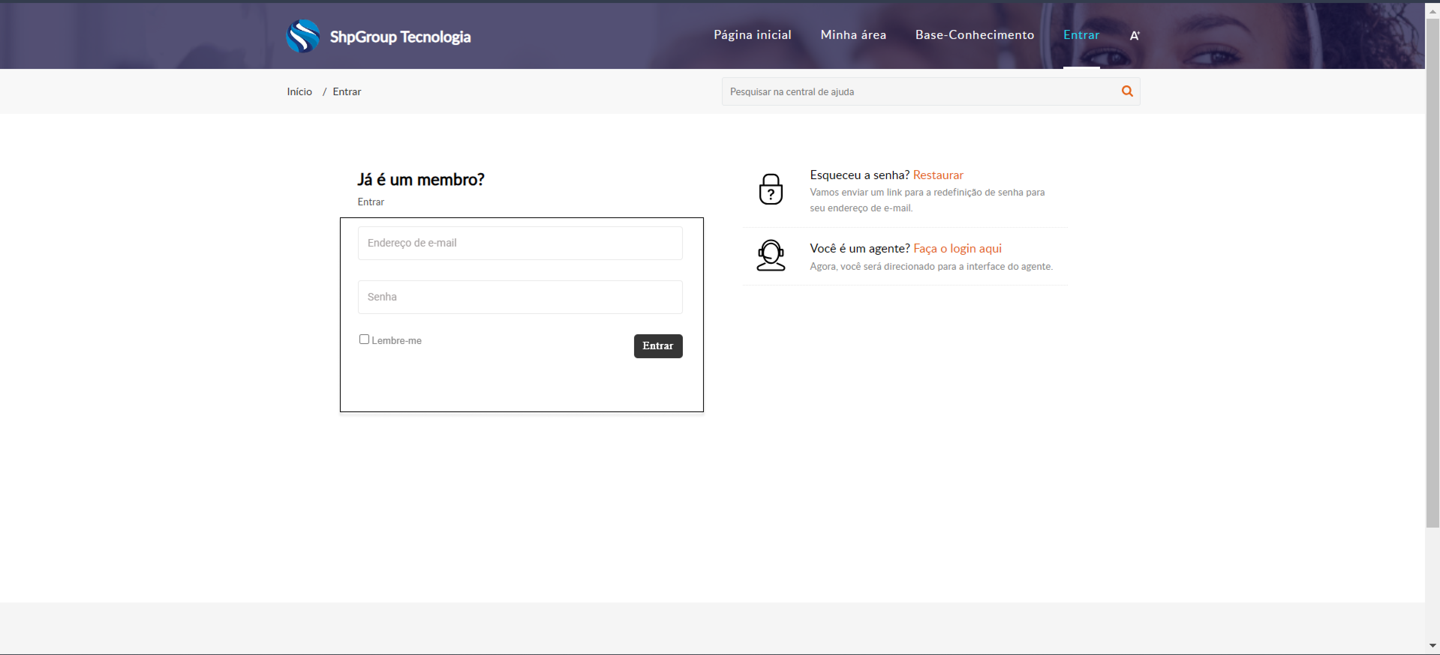Open the Página inicial menu item
Screen dimensions: 1440x655
coord(752,34)
